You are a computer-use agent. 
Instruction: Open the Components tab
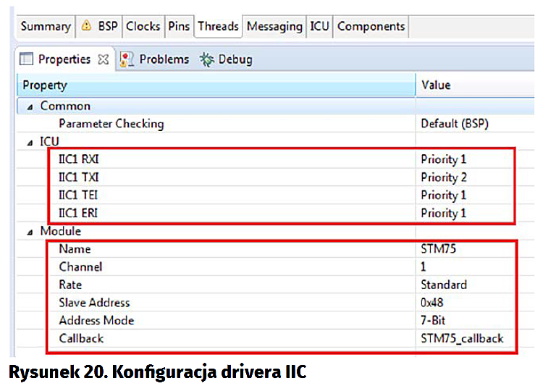click(x=371, y=27)
